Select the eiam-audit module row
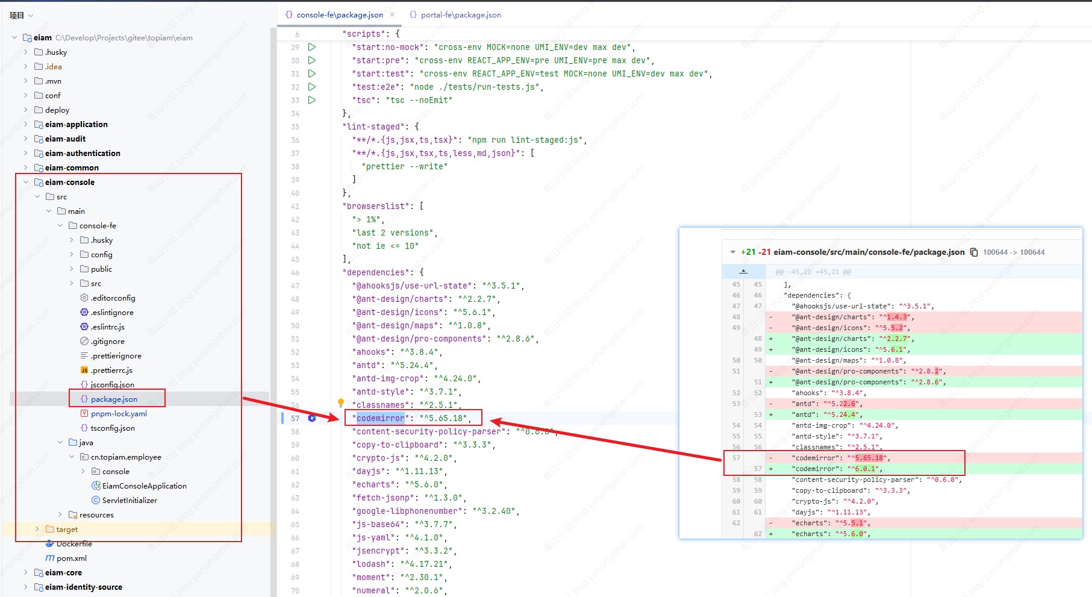 65,139
